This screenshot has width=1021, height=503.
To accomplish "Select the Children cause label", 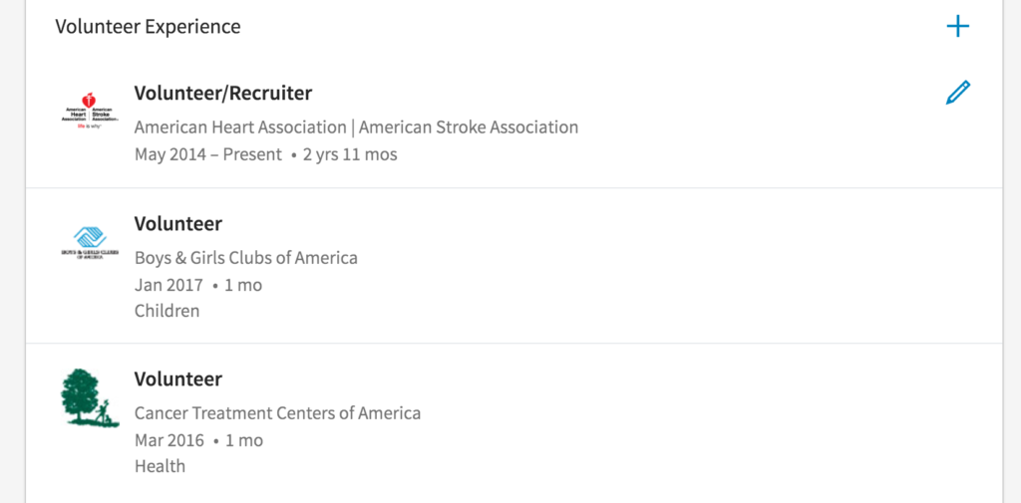I will pyautogui.click(x=168, y=311).
